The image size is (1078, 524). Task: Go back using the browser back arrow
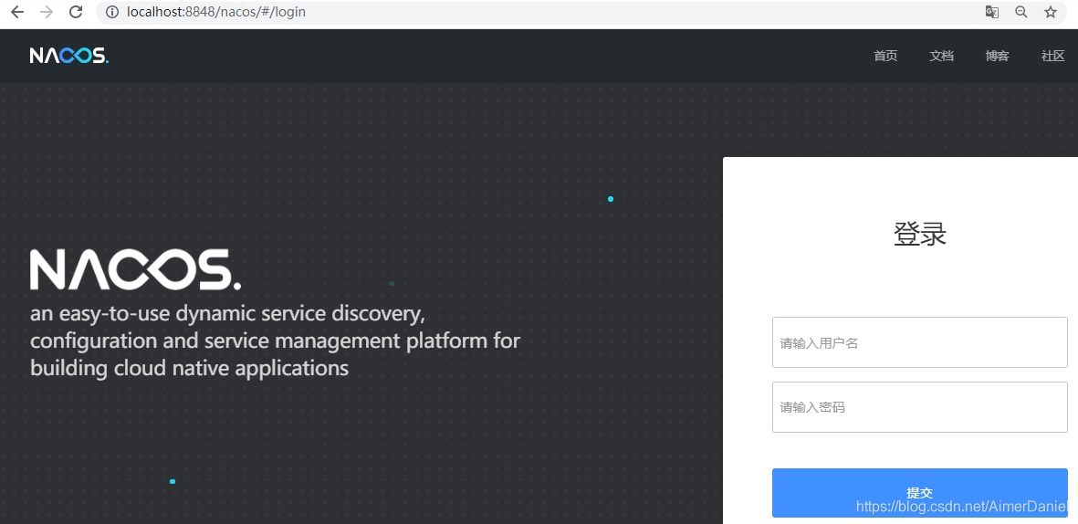click(x=17, y=12)
